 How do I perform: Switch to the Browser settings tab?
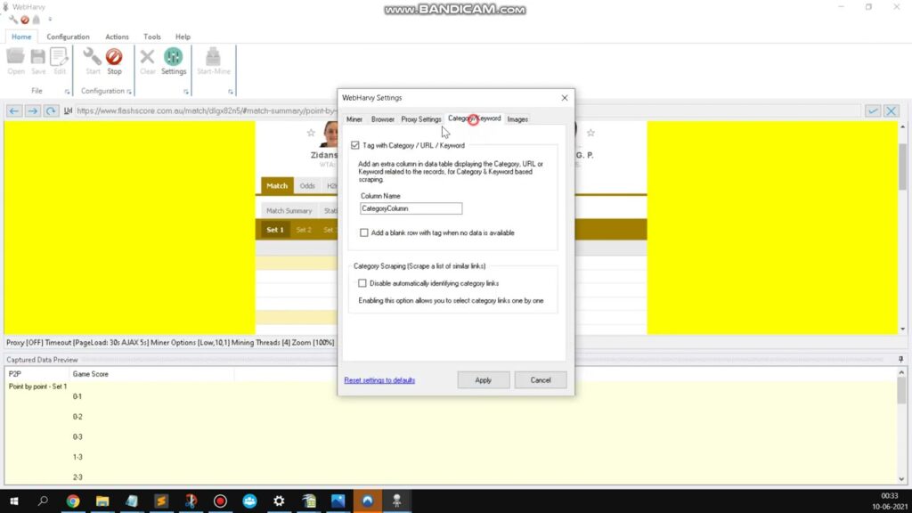pos(383,119)
